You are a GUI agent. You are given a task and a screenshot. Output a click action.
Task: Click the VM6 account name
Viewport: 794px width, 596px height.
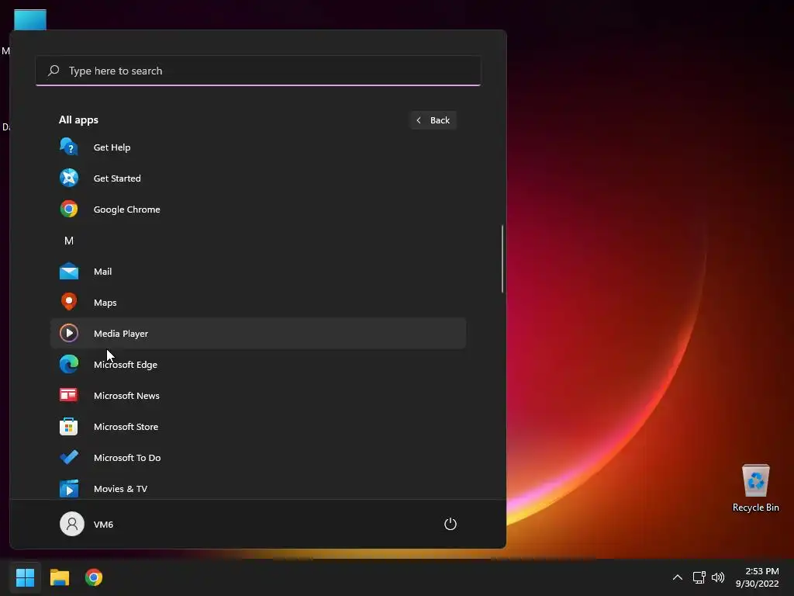[103, 525]
